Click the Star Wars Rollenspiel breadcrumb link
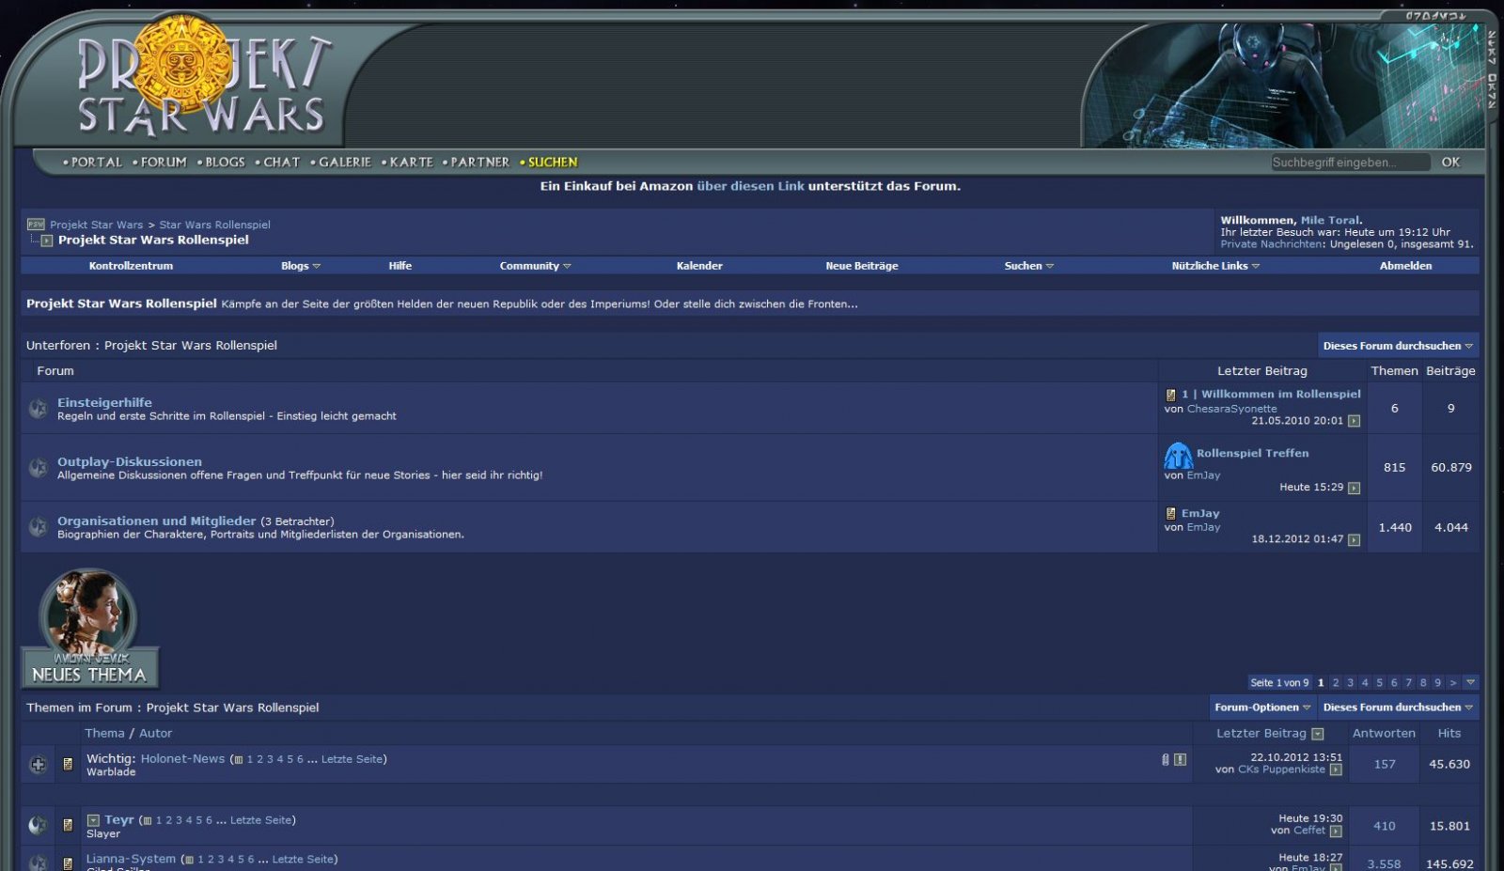 point(214,225)
